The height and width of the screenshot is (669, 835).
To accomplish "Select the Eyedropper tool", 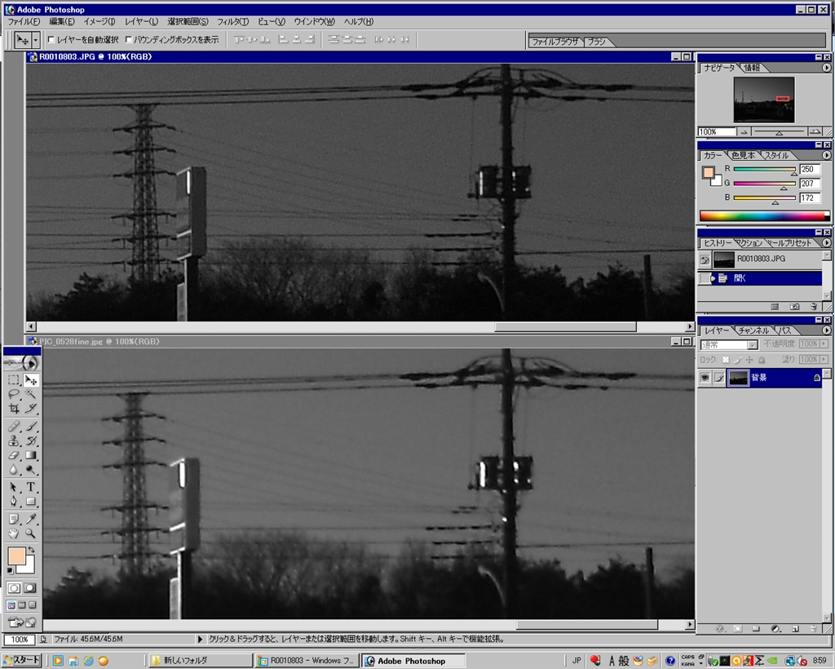I will pyautogui.click(x=31, y=519).
